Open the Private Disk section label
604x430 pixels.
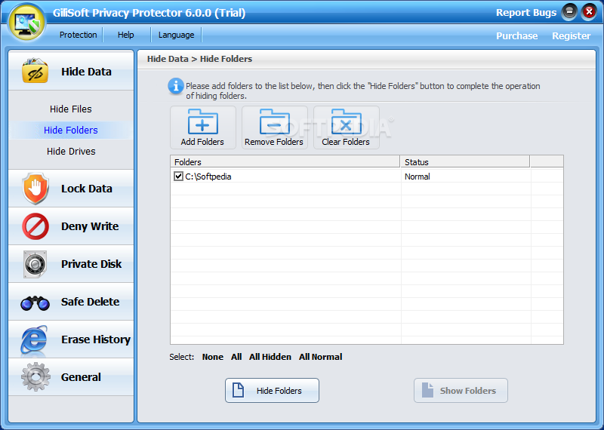click(x=91, y=264)
